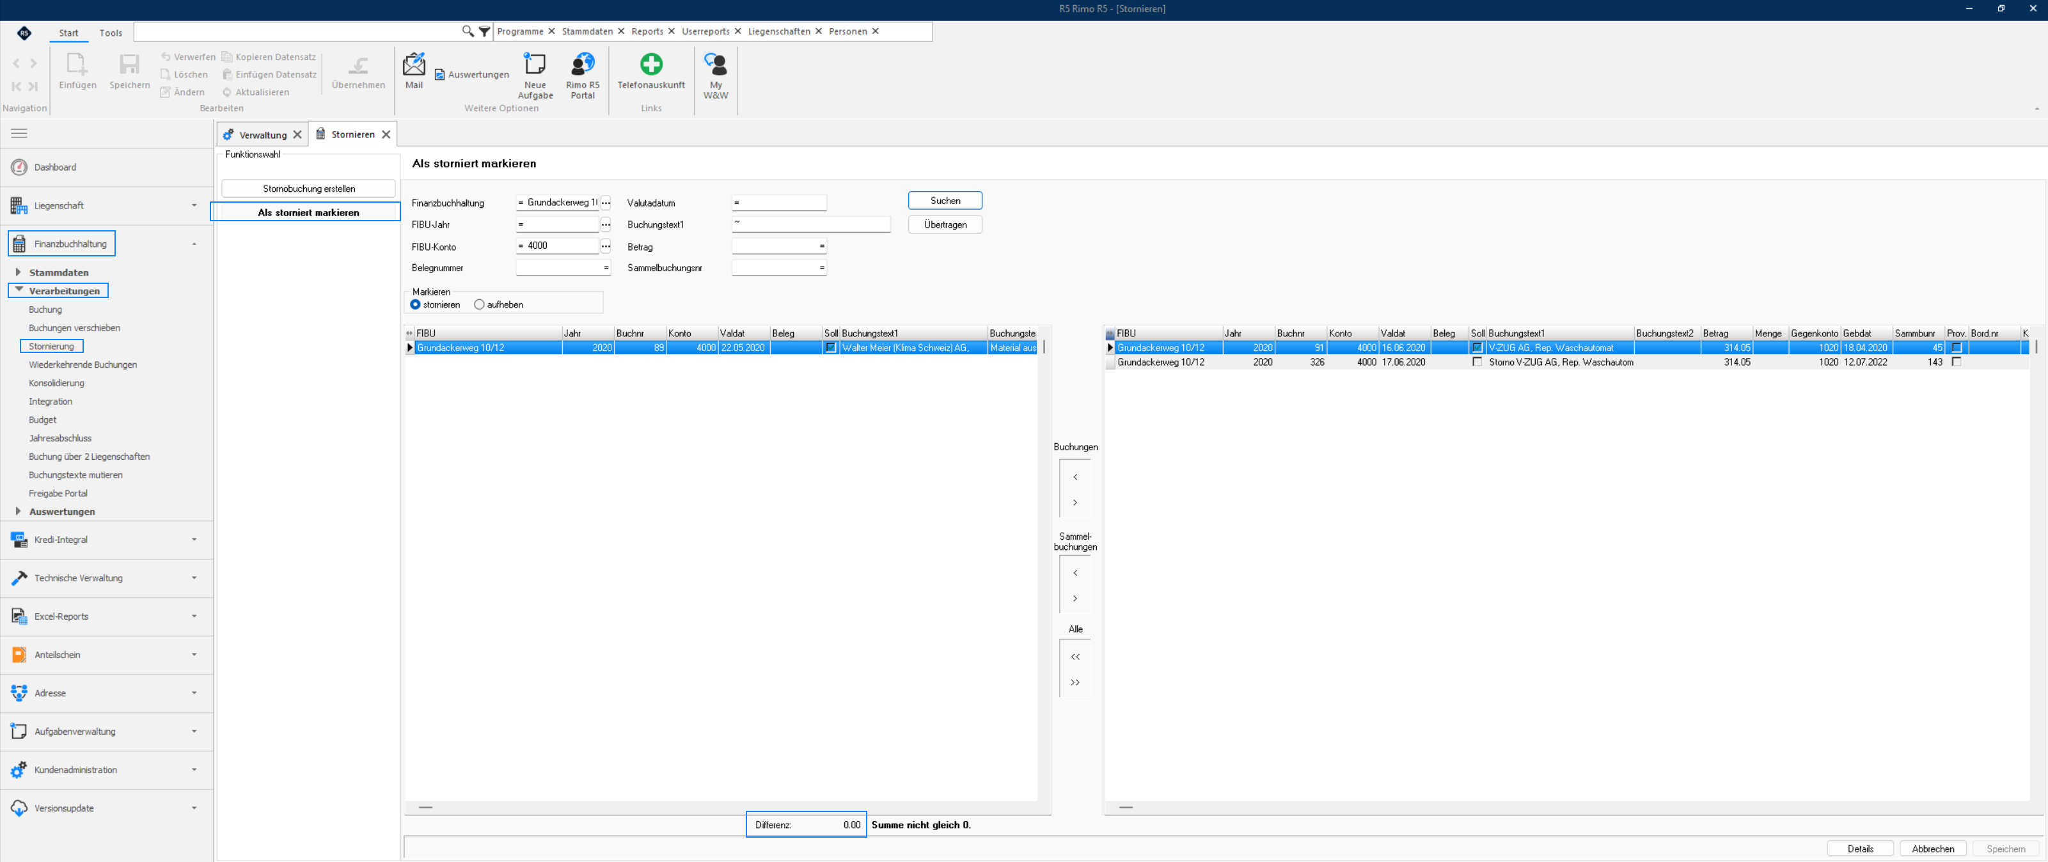Click Einfügen ribbon icon
Screen dimensions: 2048x862
(x=77, y=70)
